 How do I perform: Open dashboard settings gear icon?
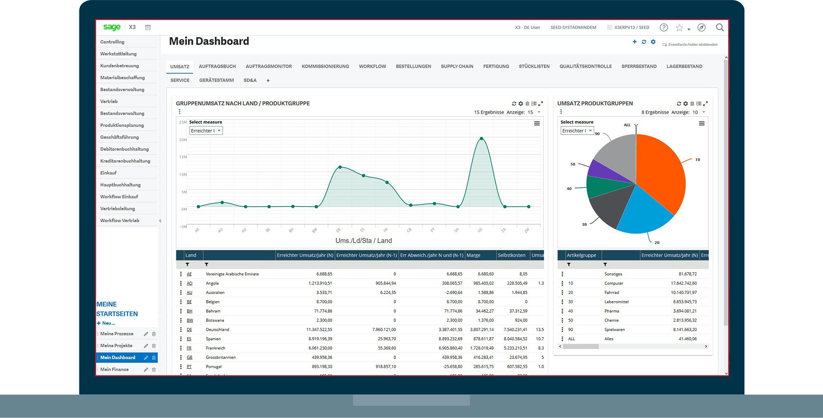tap(653, 42)
